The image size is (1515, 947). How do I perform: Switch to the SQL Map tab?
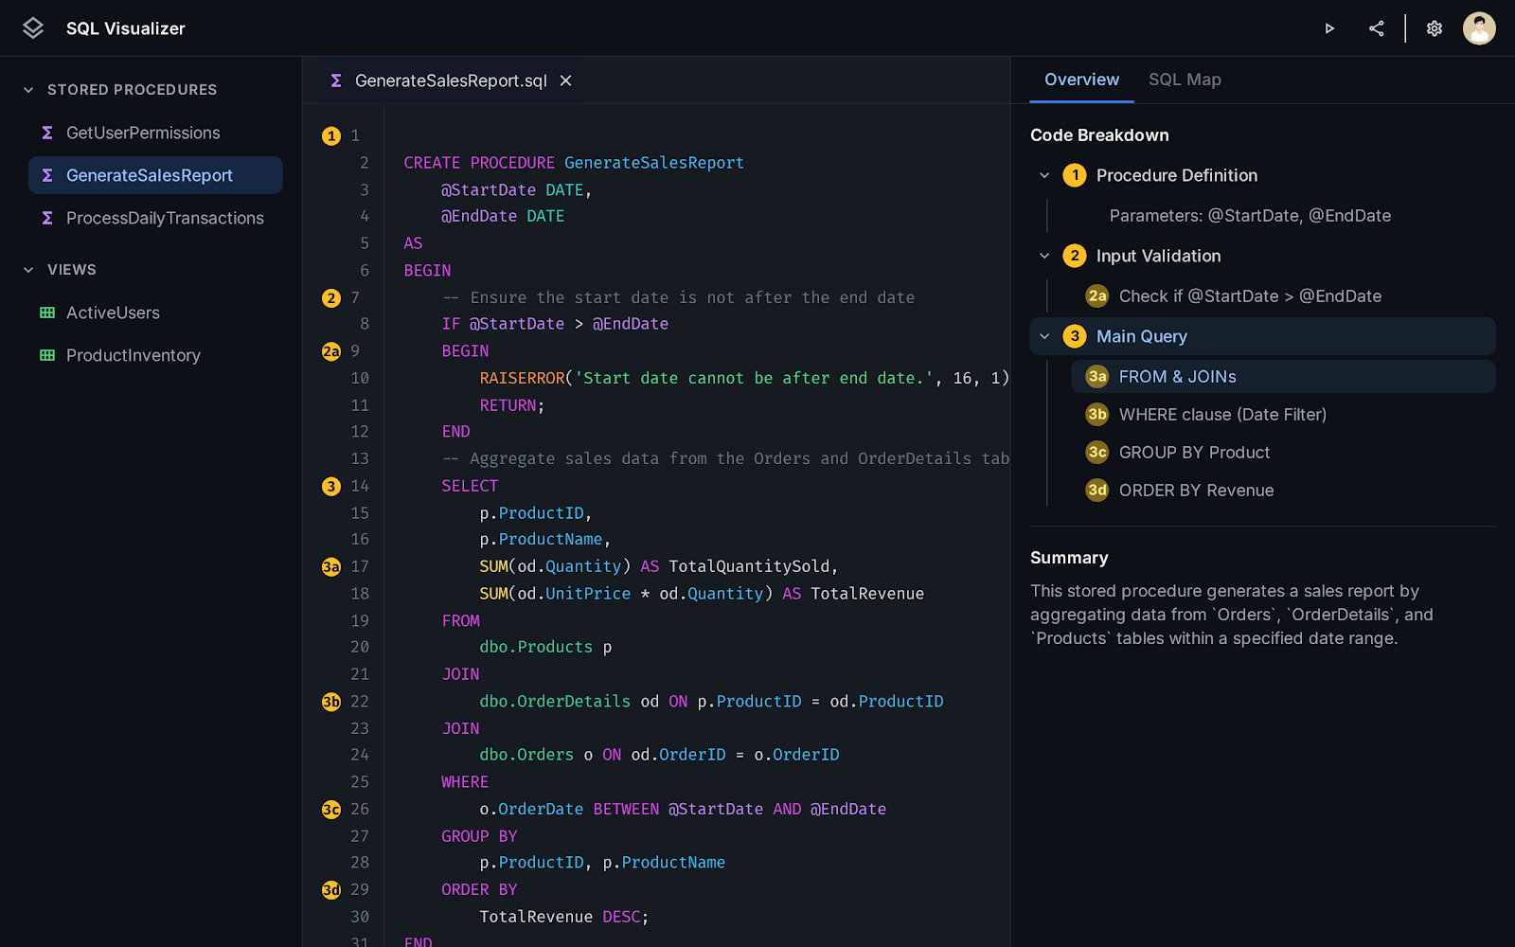click(1185, 80)
